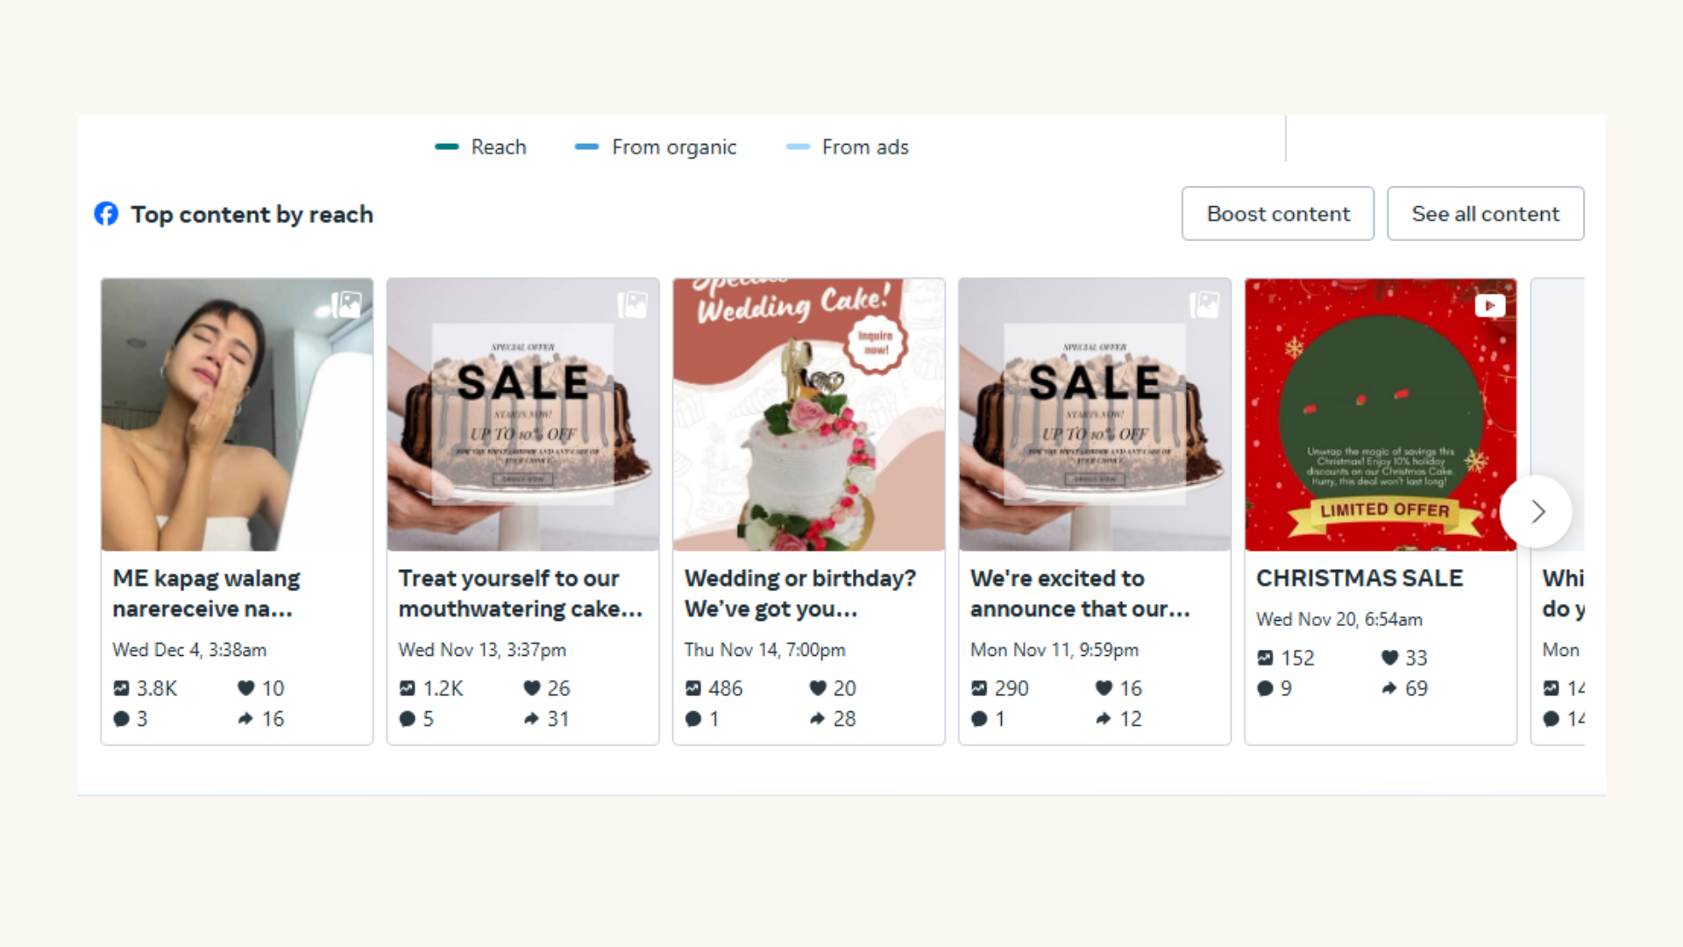Viewport: 1683px width, 947px height.
Task: Click the Boost content button
Action: click(x=1277, y=214)
